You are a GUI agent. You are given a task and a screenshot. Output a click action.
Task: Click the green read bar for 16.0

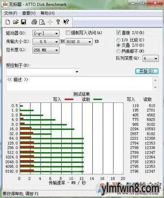pos(47,129)
